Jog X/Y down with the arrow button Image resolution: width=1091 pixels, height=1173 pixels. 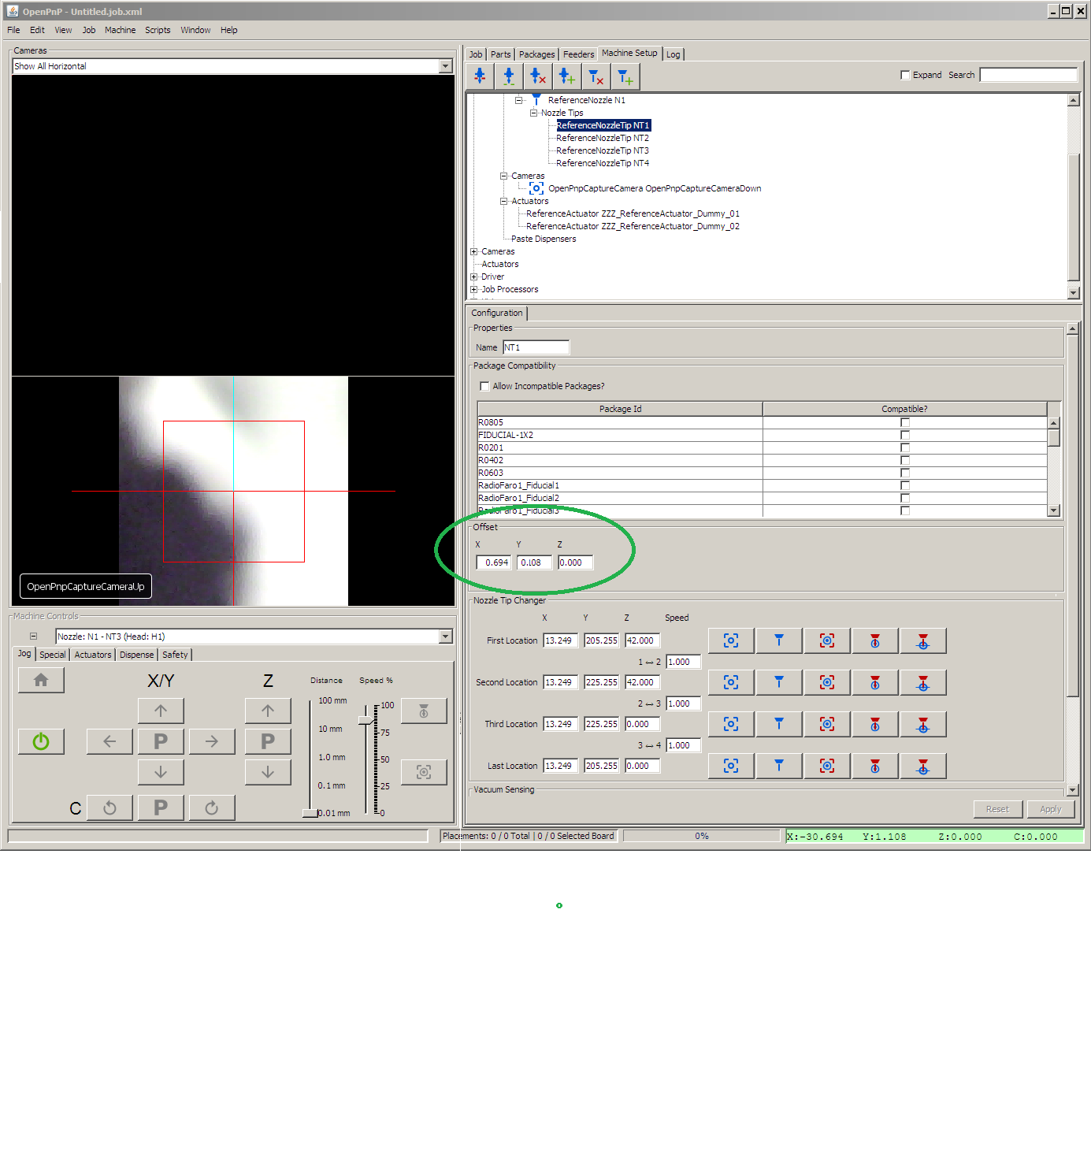pos(161,772)
